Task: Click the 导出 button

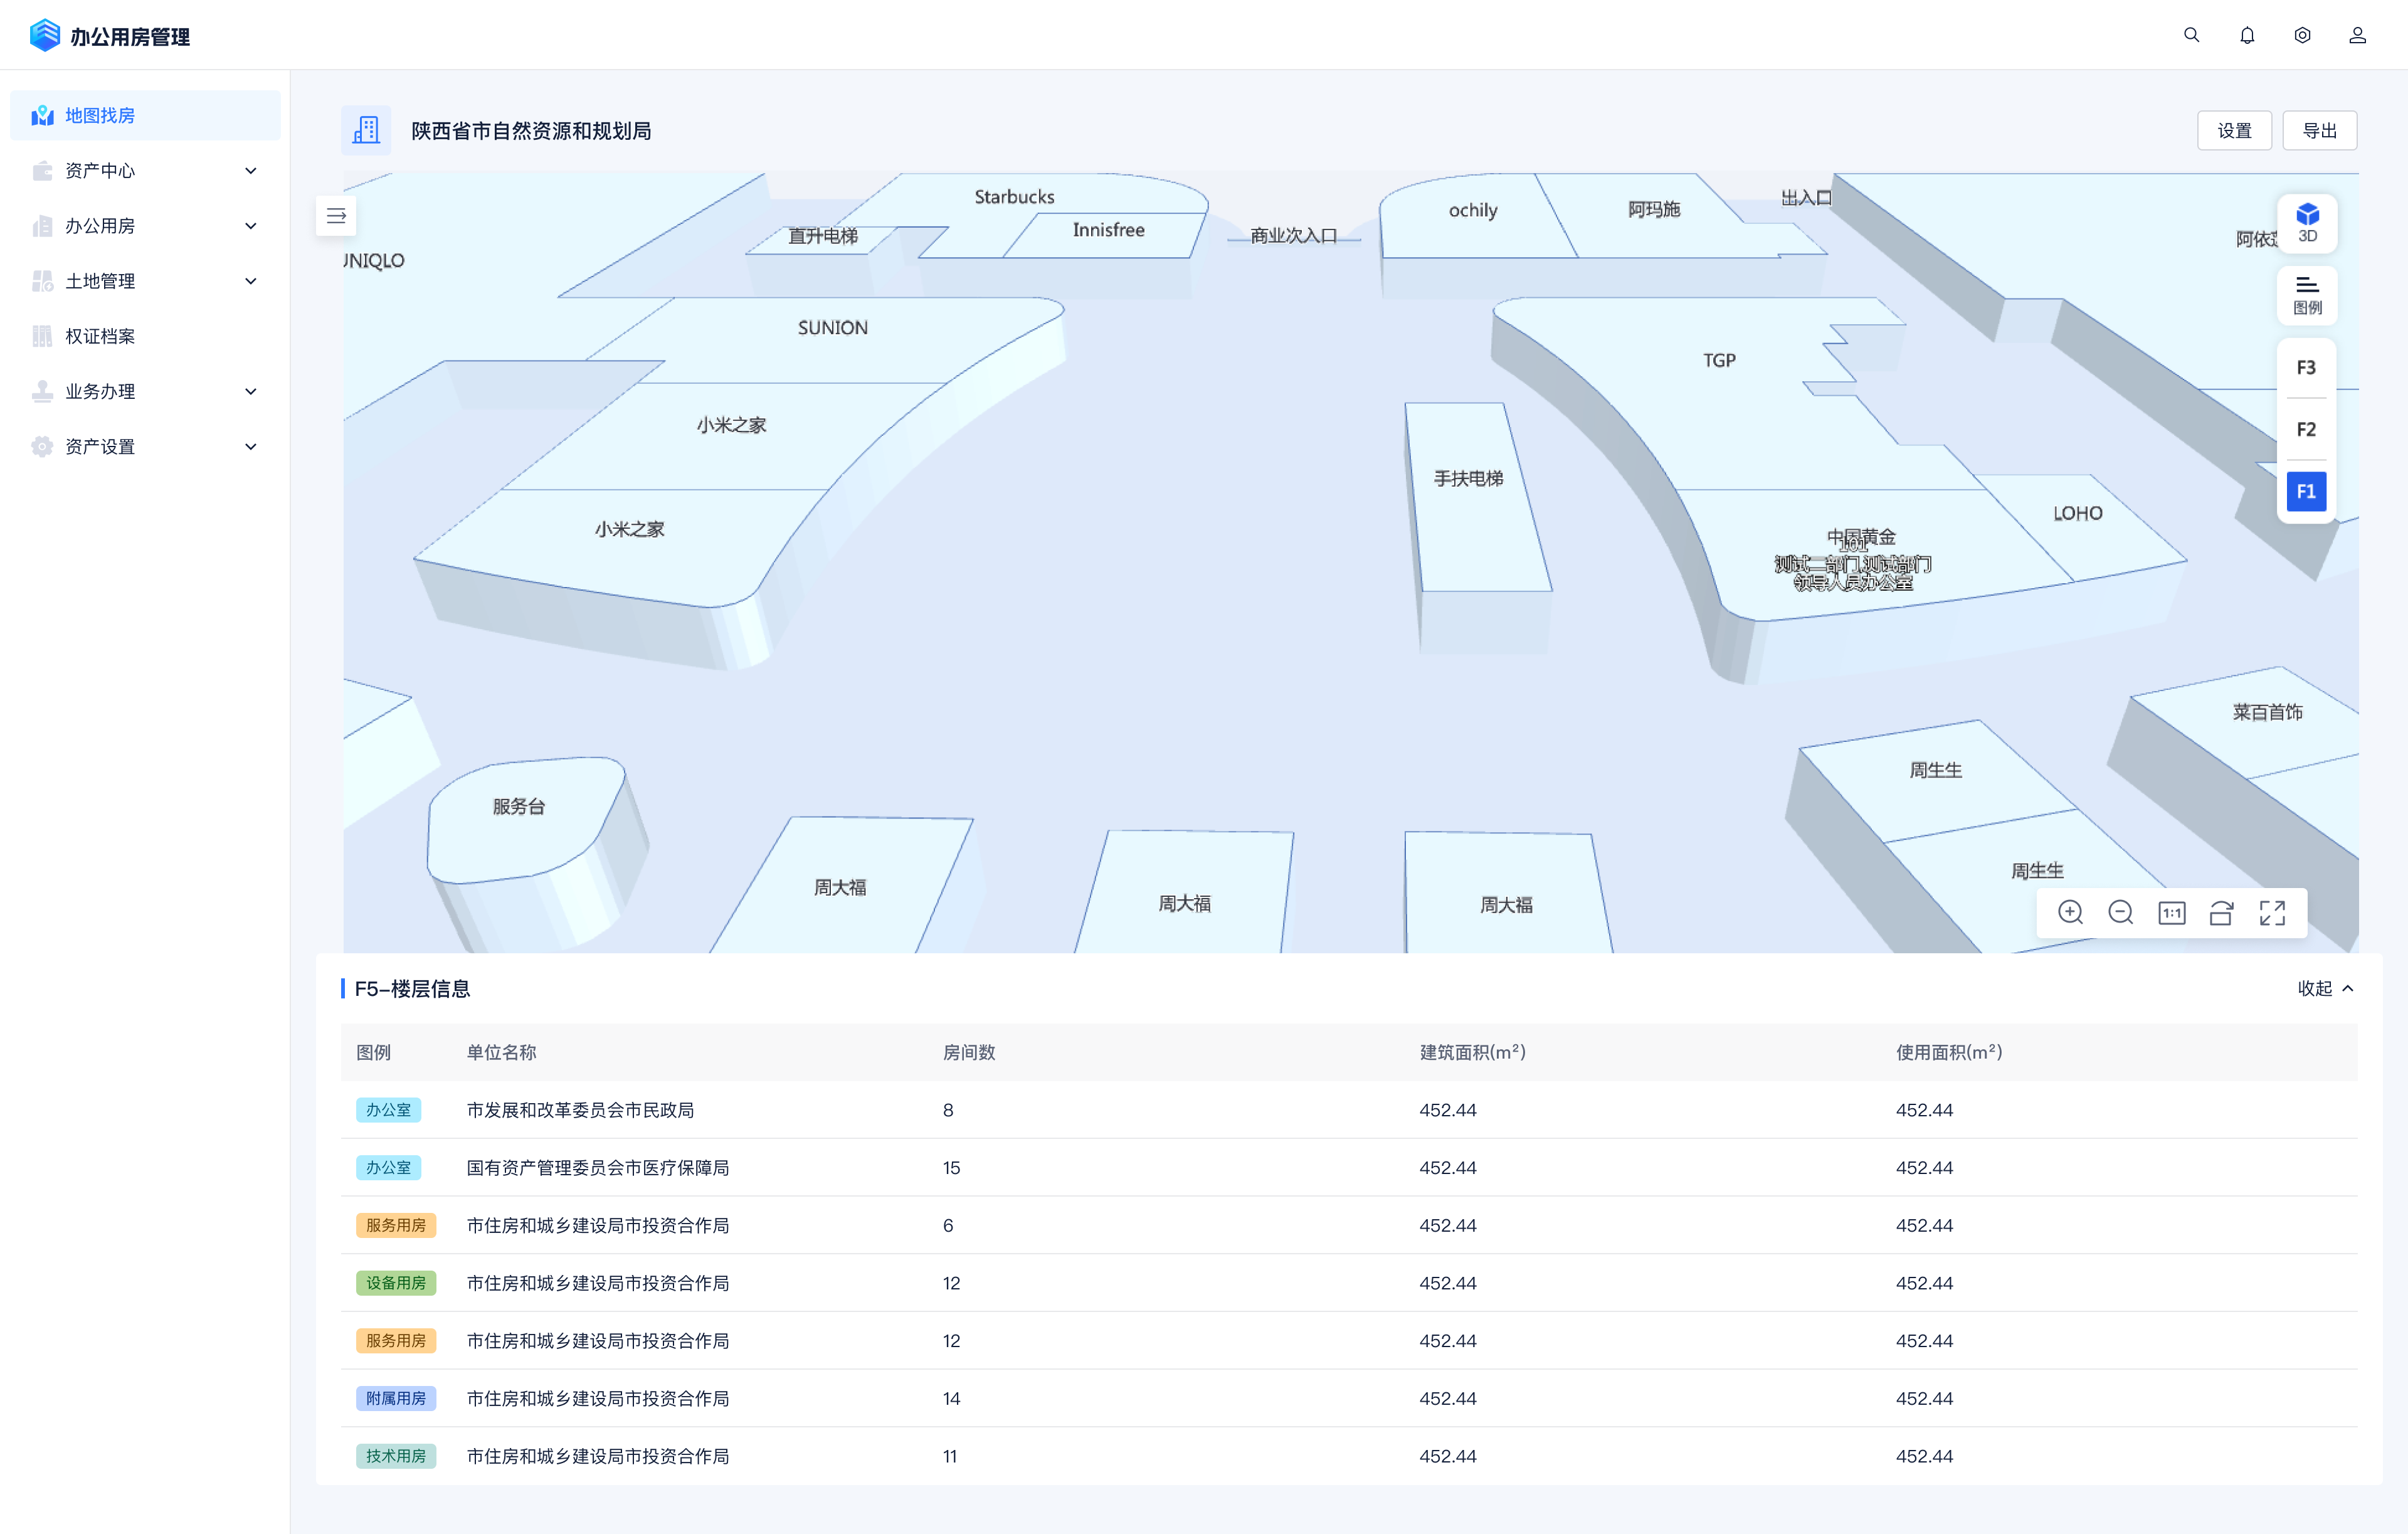Action: pos(2319,131)
